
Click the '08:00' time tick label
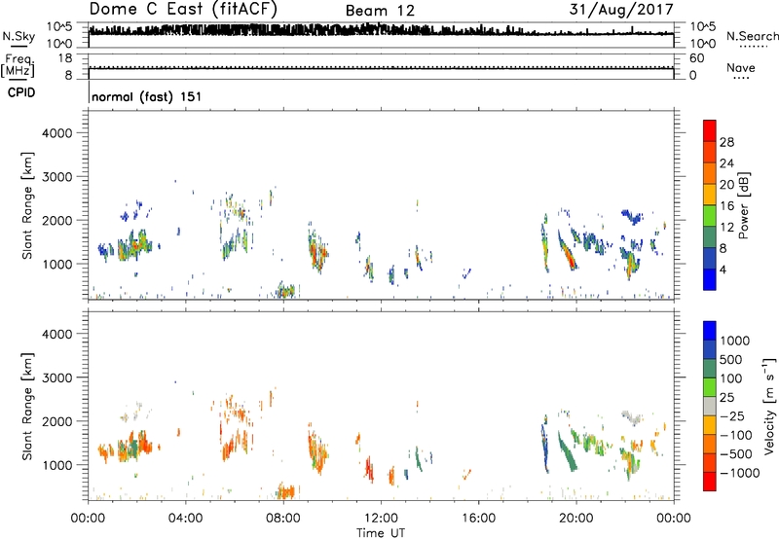tap(282, 519)
